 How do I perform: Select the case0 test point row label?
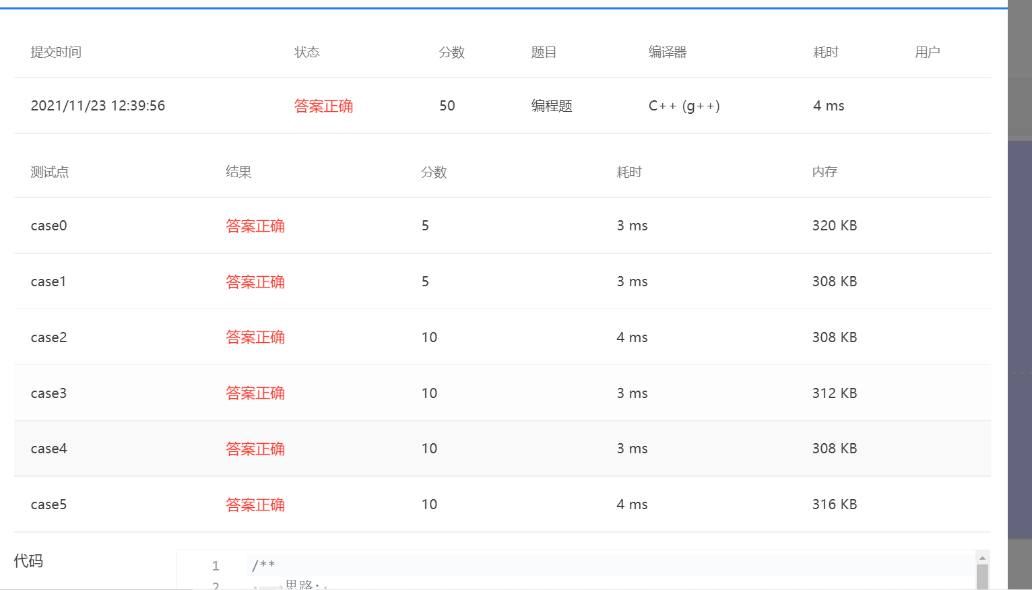(49, 226)
